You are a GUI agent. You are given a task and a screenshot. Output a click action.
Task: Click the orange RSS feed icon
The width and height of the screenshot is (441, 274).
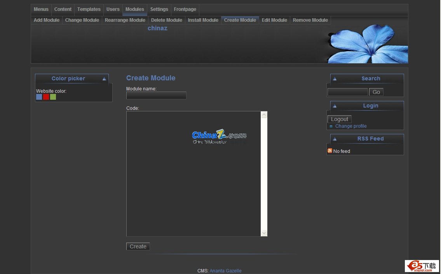click(x=330, y=151)
